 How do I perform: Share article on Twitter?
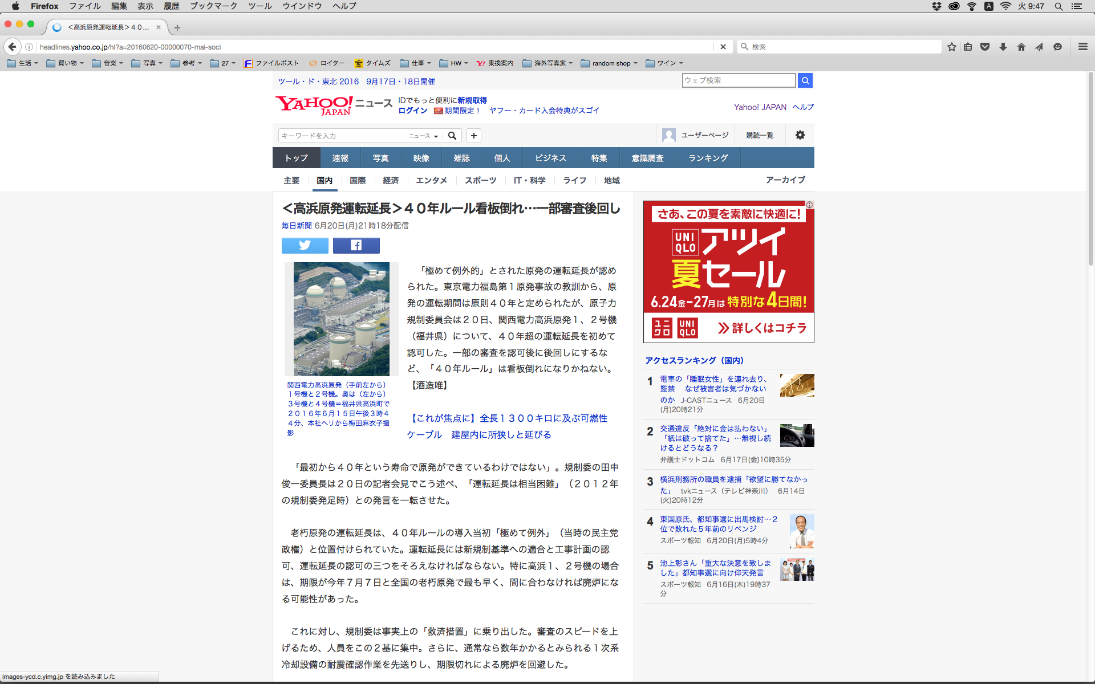coord(305,245)
